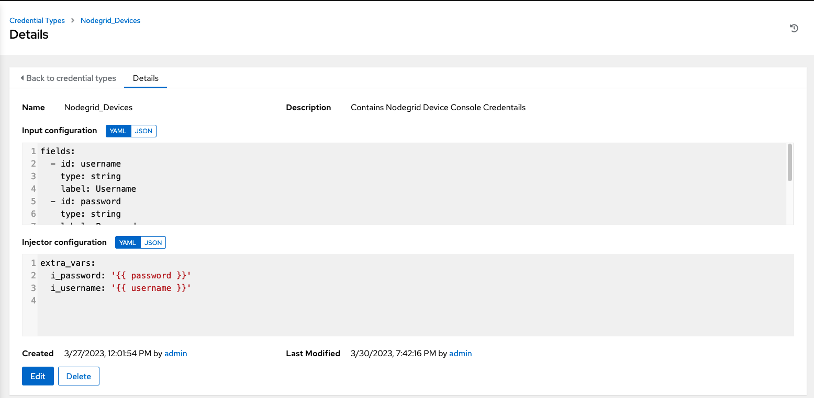Open Credential Types breadcrumb link
The width and height of the screenshot is (814, 398).
click(37, 20)
